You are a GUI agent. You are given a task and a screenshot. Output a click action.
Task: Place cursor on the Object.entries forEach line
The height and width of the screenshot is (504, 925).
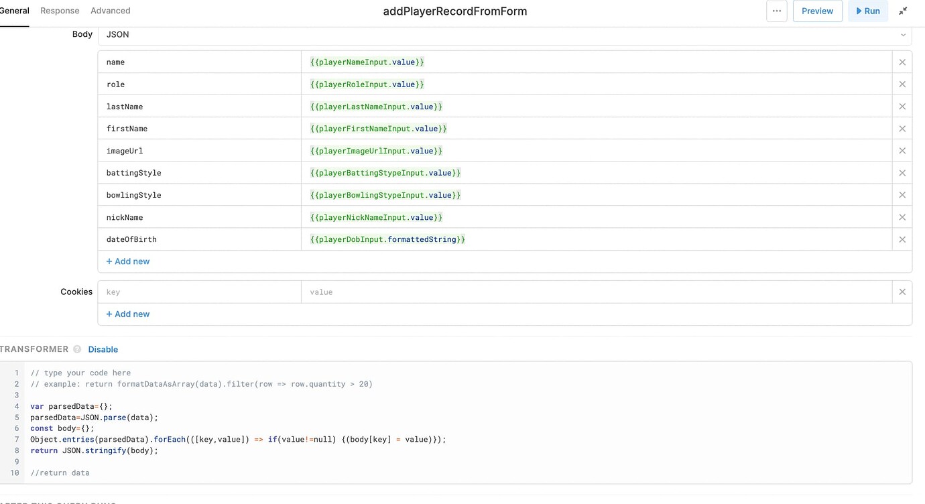tap(238, 440)
